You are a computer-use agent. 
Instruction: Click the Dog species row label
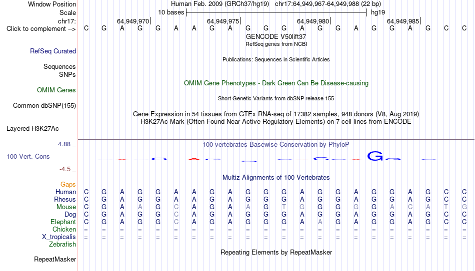tap(70, 215)
